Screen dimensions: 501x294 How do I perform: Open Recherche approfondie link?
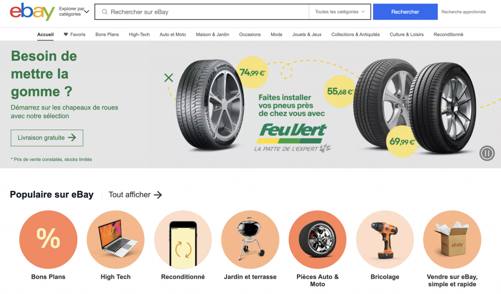click(x=464, y=12)
